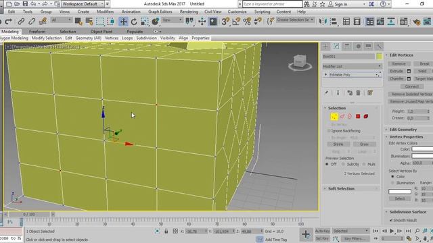433x243 pixels.
Task: Toggle the 3D Snaps icon
Action: (225, 21)
